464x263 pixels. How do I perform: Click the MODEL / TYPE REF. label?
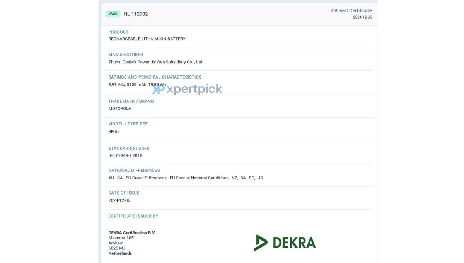coord(128,124)
